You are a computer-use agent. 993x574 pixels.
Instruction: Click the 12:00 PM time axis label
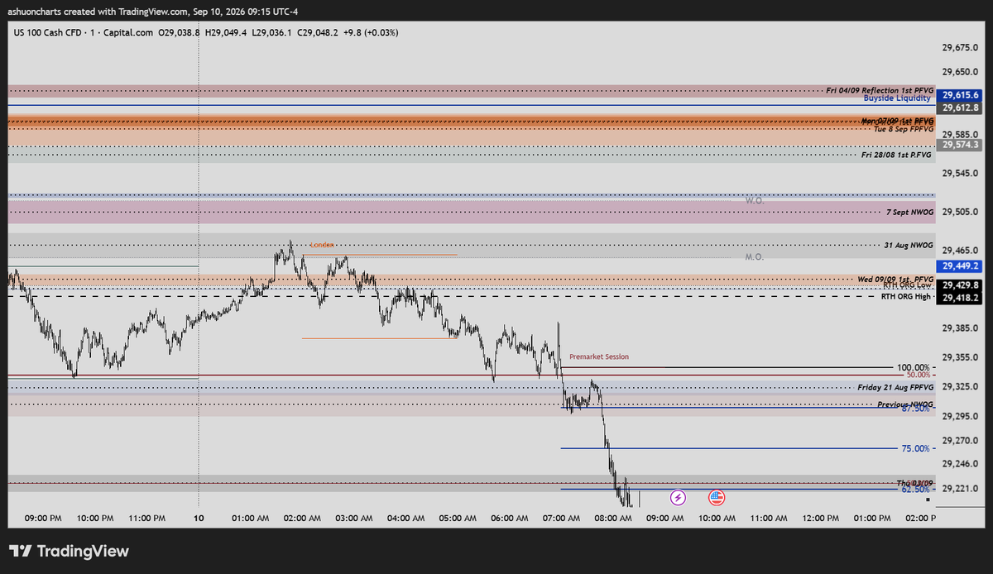coord(821,518)
